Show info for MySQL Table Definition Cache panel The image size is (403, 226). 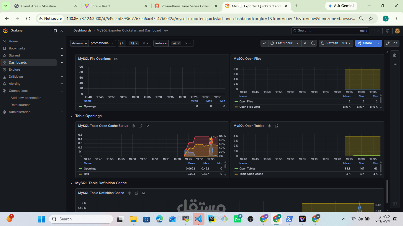(x=130, y=193)
